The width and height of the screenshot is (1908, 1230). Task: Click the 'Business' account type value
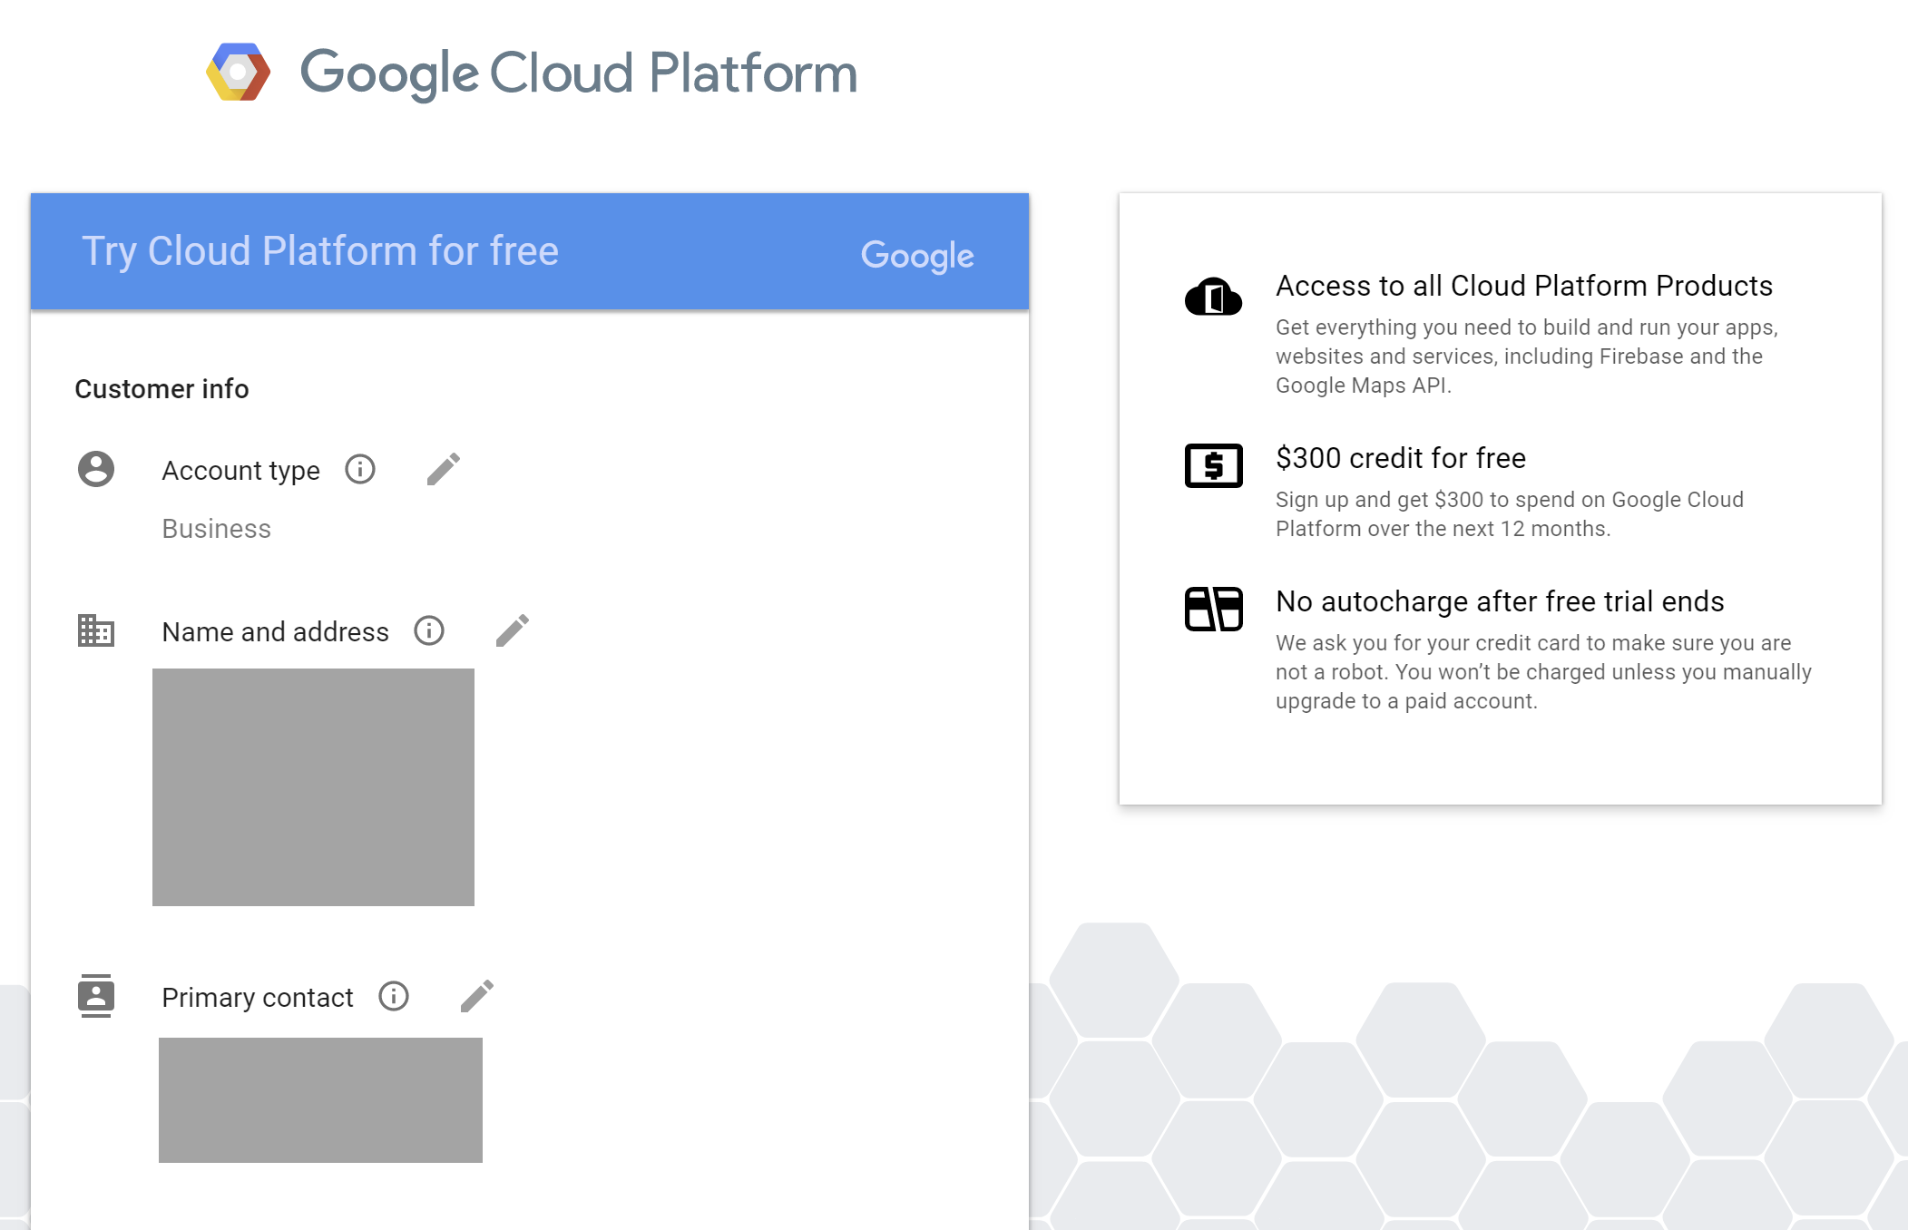[x=217, y=529]
